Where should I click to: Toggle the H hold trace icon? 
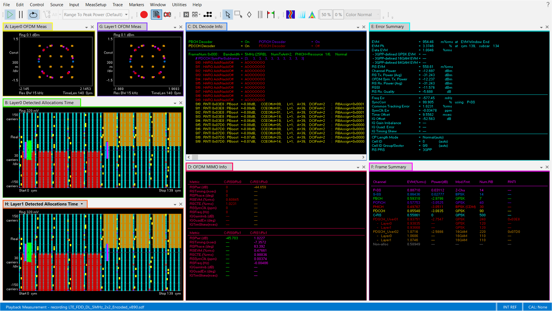(x=186, y=14)
